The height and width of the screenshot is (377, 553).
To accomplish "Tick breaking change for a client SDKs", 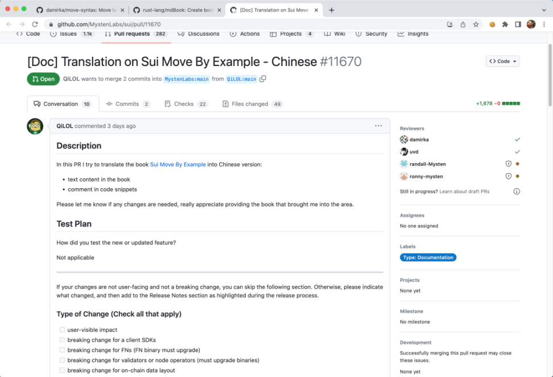I will click(x=62, y=340).
